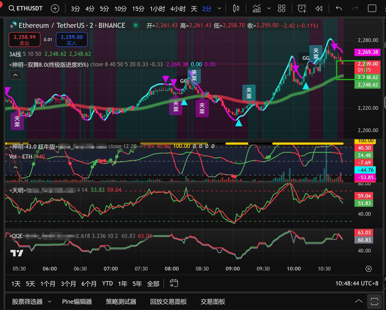This screenshot has height=310, width=386.
Task: Click the active 2分 timeframe
Action: point(207,9)
